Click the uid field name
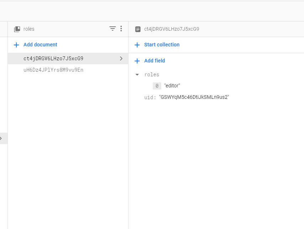304x229 pixels. [x=150, y=97]
